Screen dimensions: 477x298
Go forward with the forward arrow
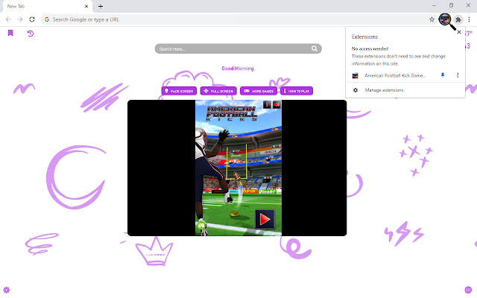[20, 19]
